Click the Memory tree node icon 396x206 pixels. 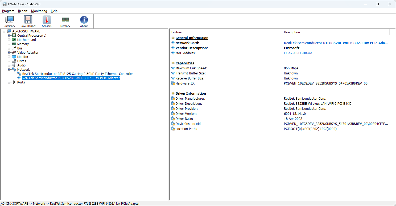click(14, 44)
